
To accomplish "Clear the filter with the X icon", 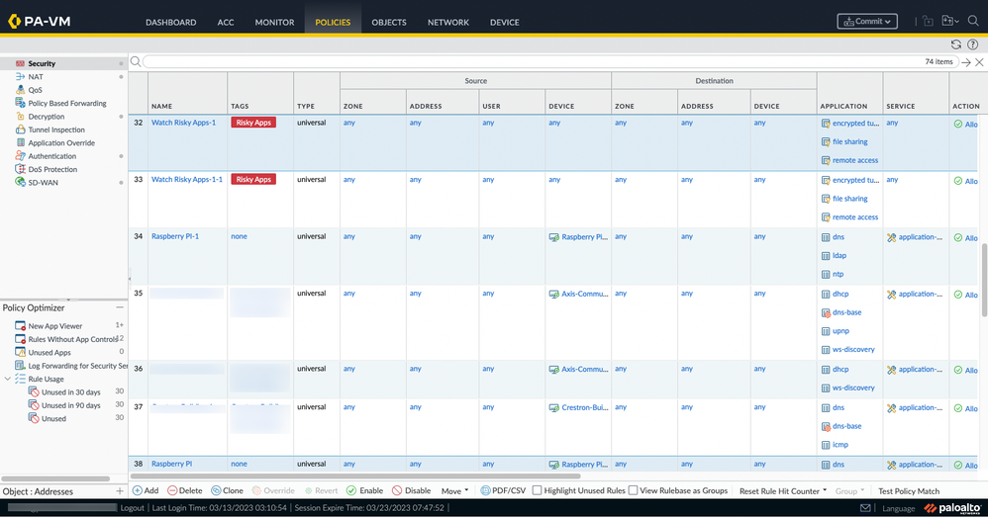I will click(x=979, y=62).
